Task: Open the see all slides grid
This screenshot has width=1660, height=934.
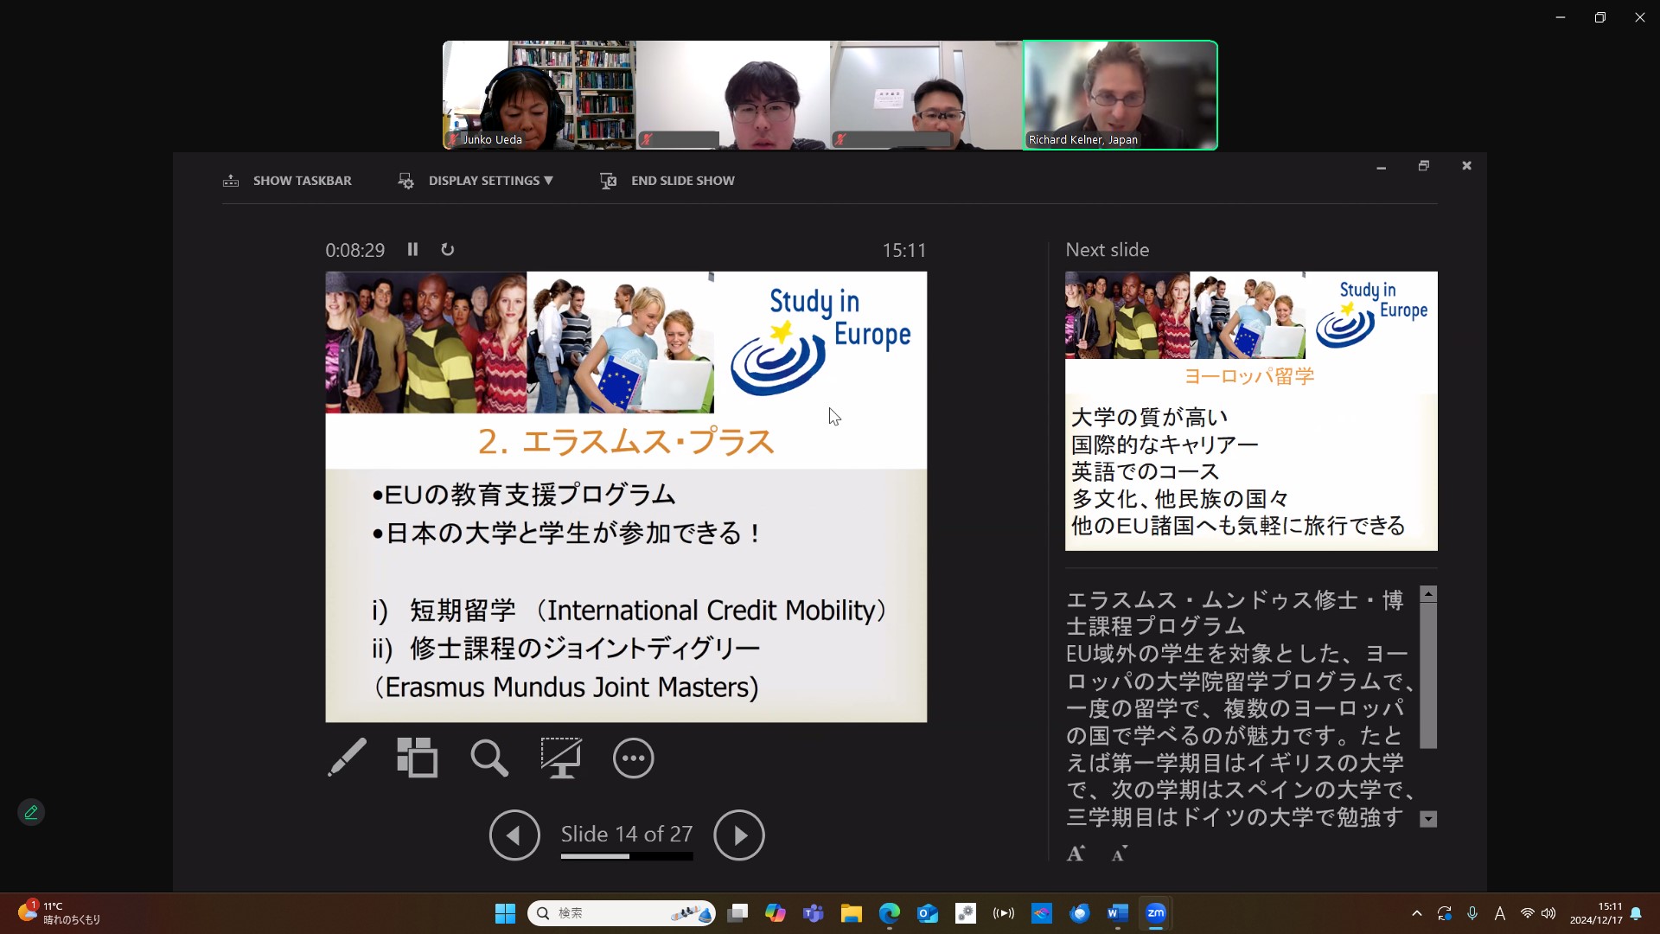Action: coord(418,758)
